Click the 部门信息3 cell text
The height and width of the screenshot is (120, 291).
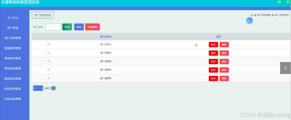[106, 53]
